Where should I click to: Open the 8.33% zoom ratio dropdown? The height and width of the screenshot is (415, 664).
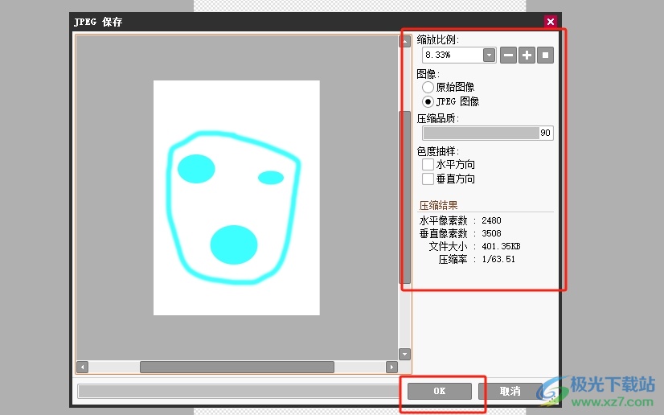(x=489, y=55)
